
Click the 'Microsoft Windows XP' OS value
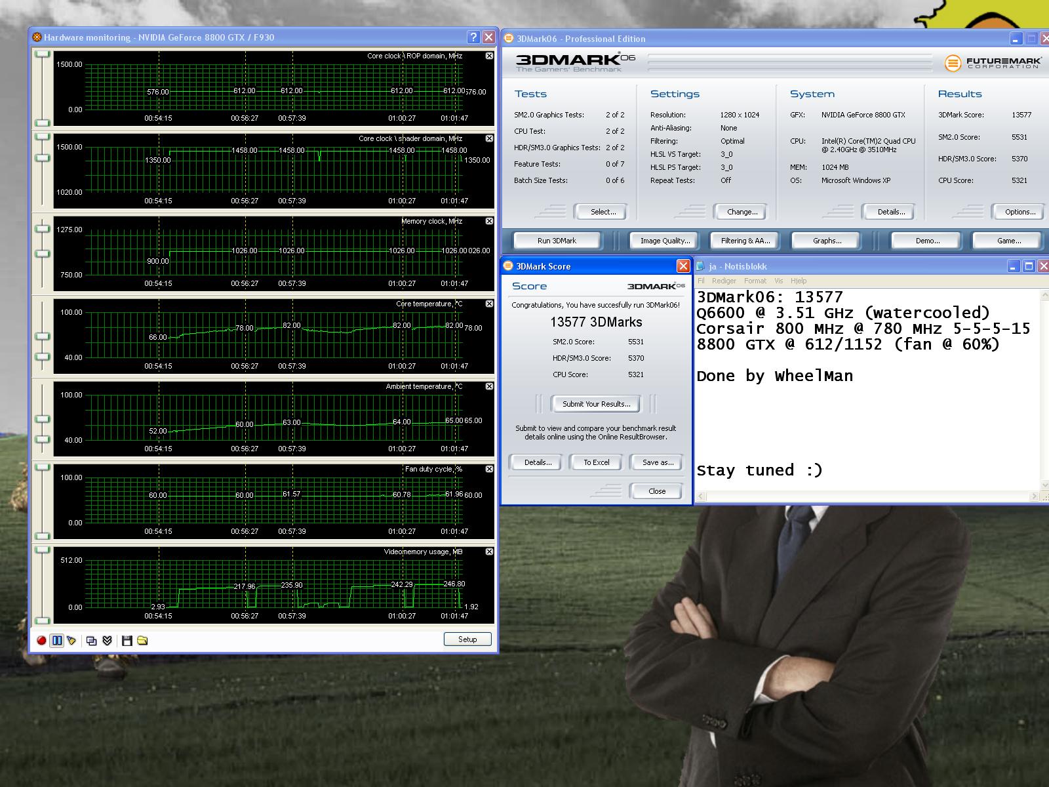point(856,180)
